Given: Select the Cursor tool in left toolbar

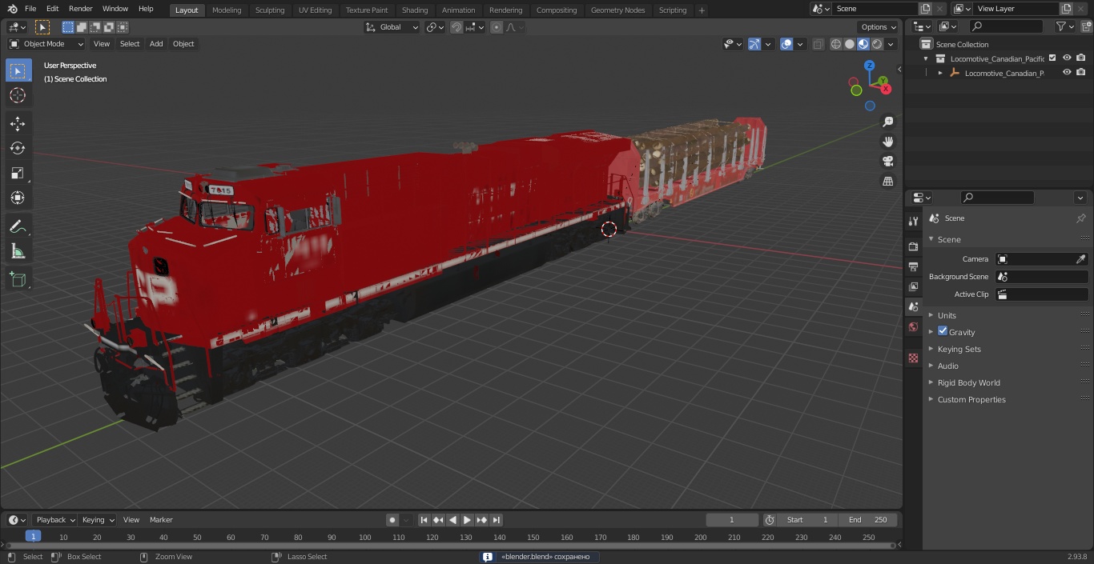Looking at the screenshot, I should (18, 95).
